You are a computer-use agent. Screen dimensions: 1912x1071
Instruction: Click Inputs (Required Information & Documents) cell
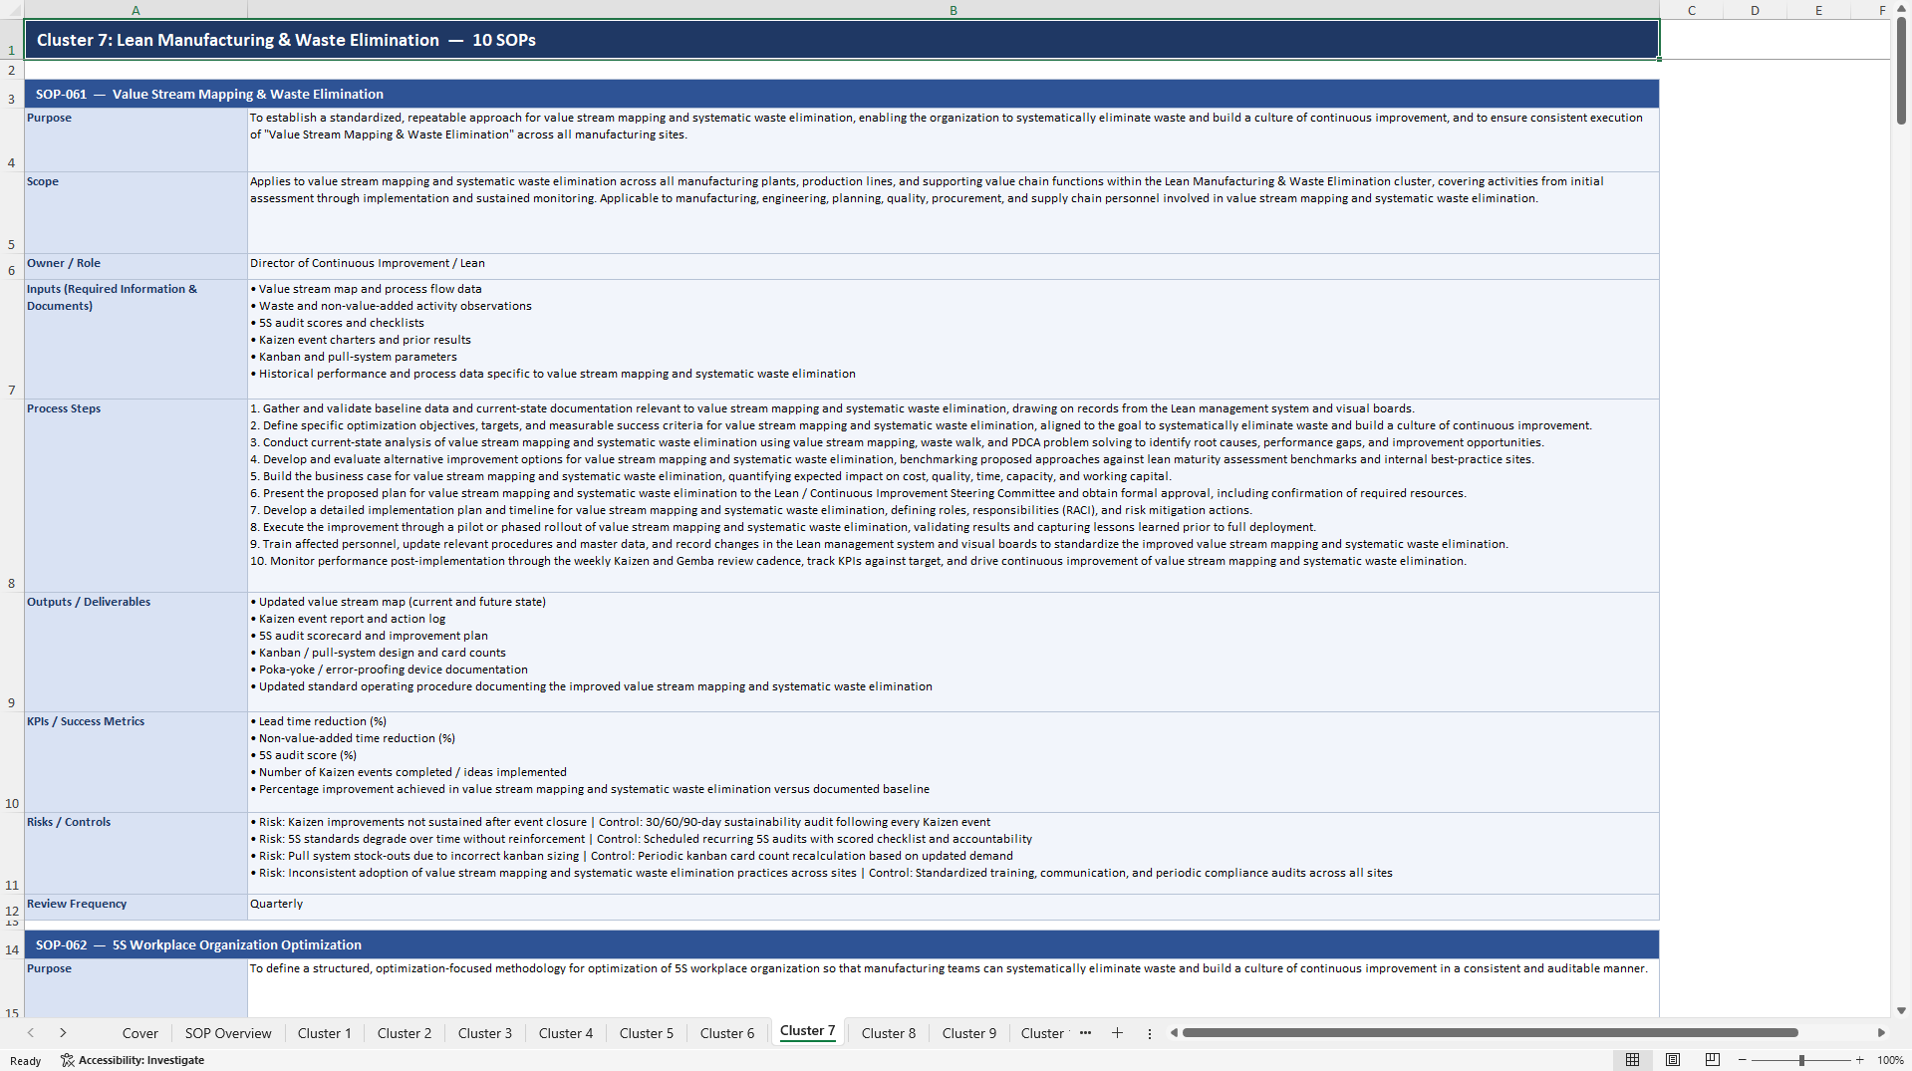[x=136, y=339]
